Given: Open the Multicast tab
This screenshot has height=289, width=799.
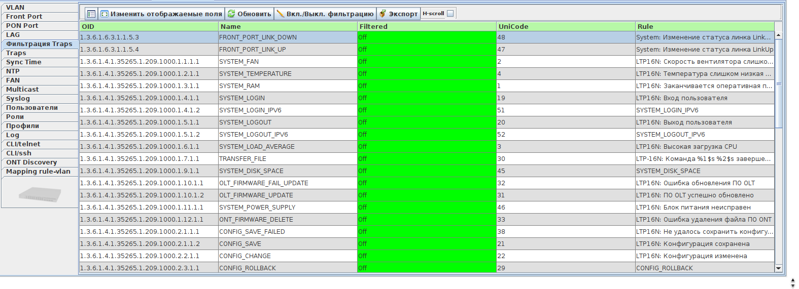Looking at the screenshot, I should tap(40, 90).
